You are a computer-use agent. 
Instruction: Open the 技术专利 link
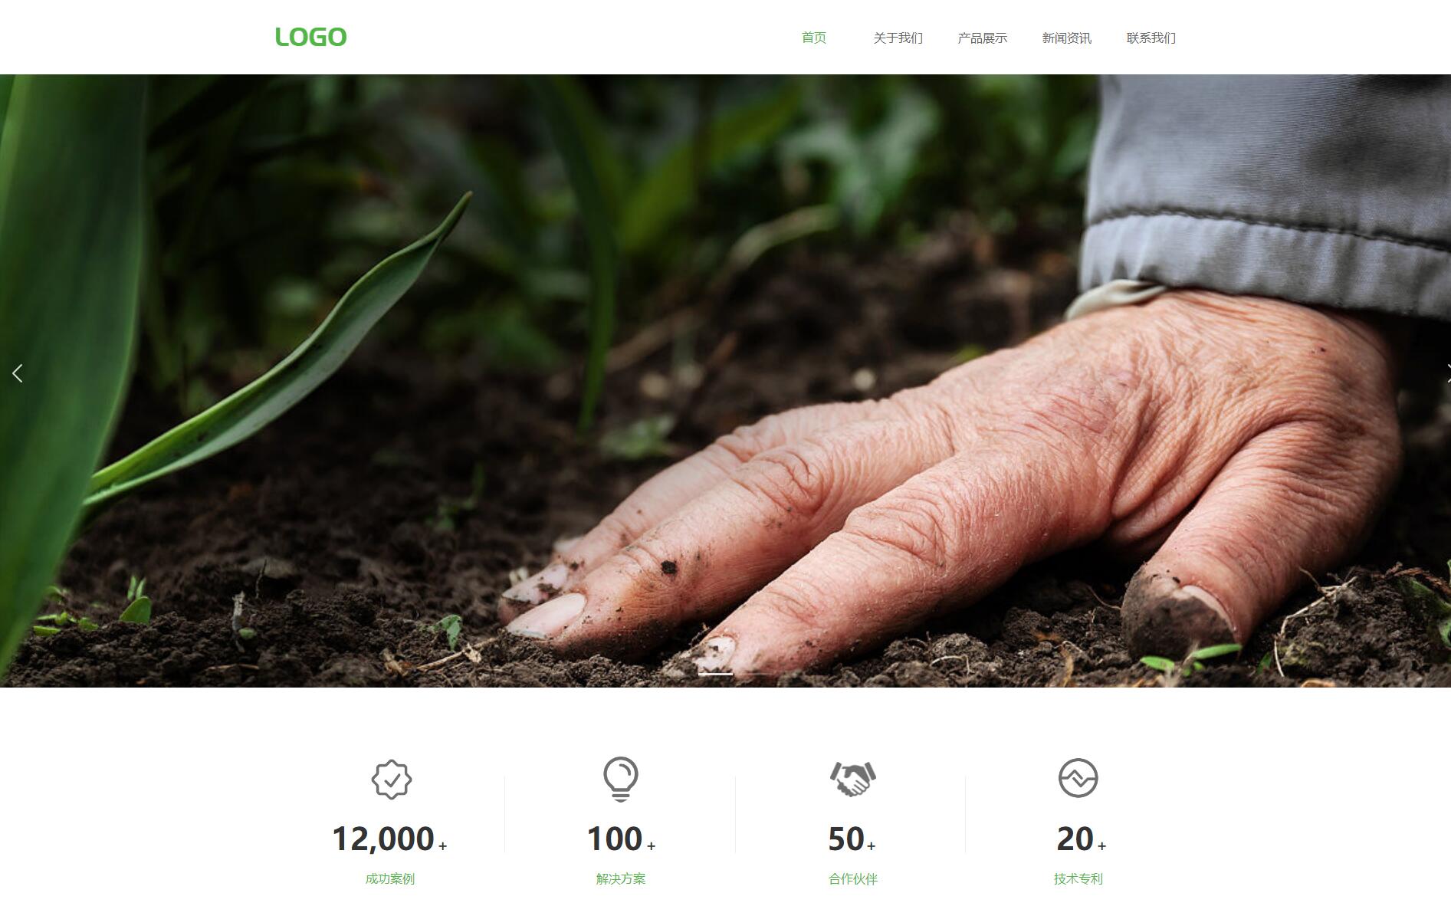click(1078, 878)
